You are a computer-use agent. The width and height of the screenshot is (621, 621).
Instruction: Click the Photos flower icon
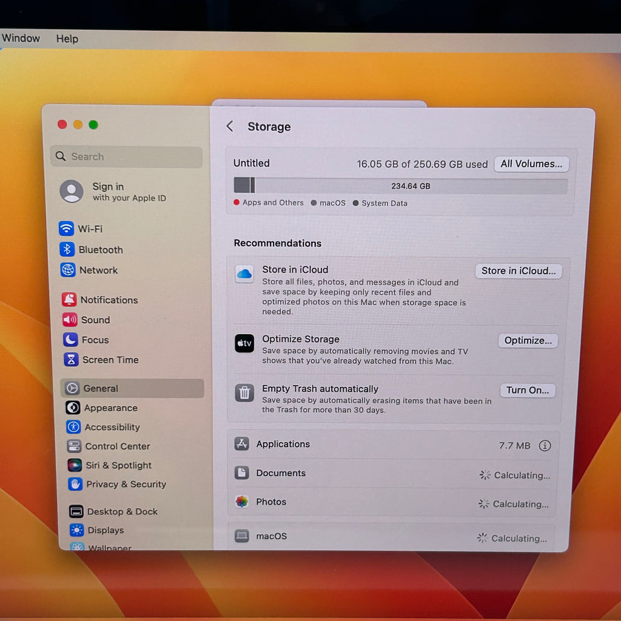click(241, 502)
